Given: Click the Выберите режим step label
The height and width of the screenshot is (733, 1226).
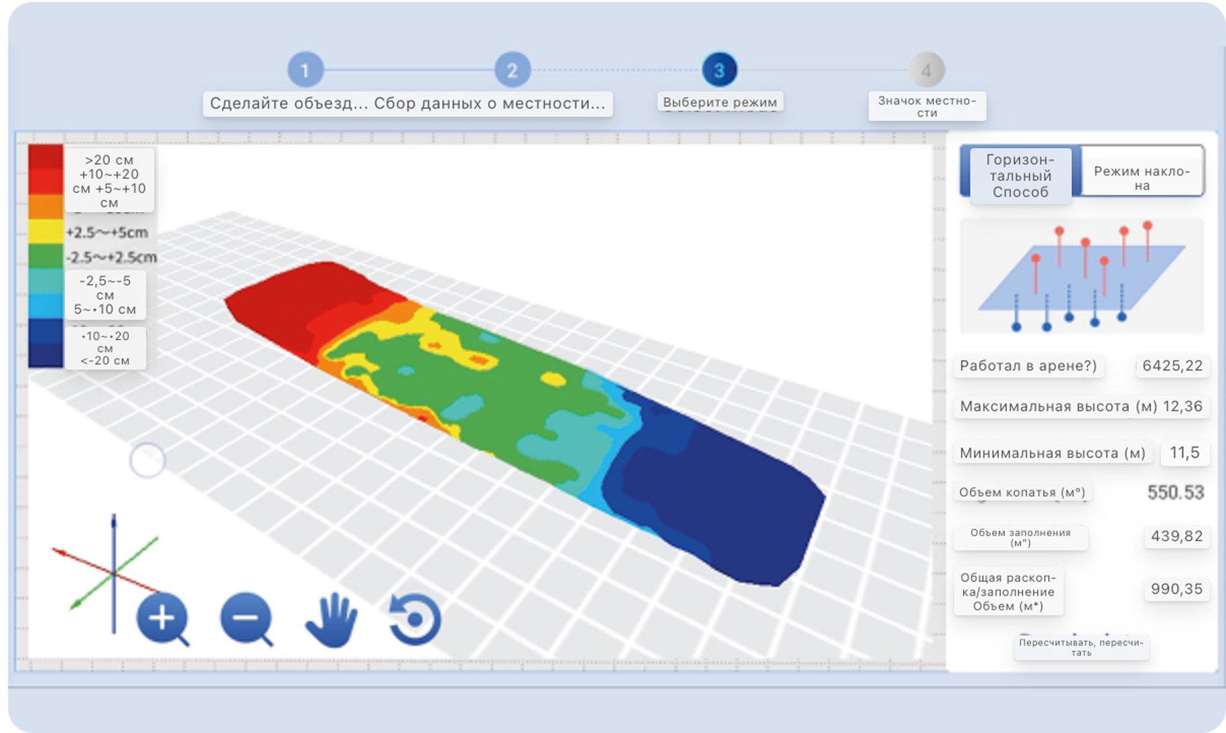Looking at the screenshot, I should (x=720, y=102).
